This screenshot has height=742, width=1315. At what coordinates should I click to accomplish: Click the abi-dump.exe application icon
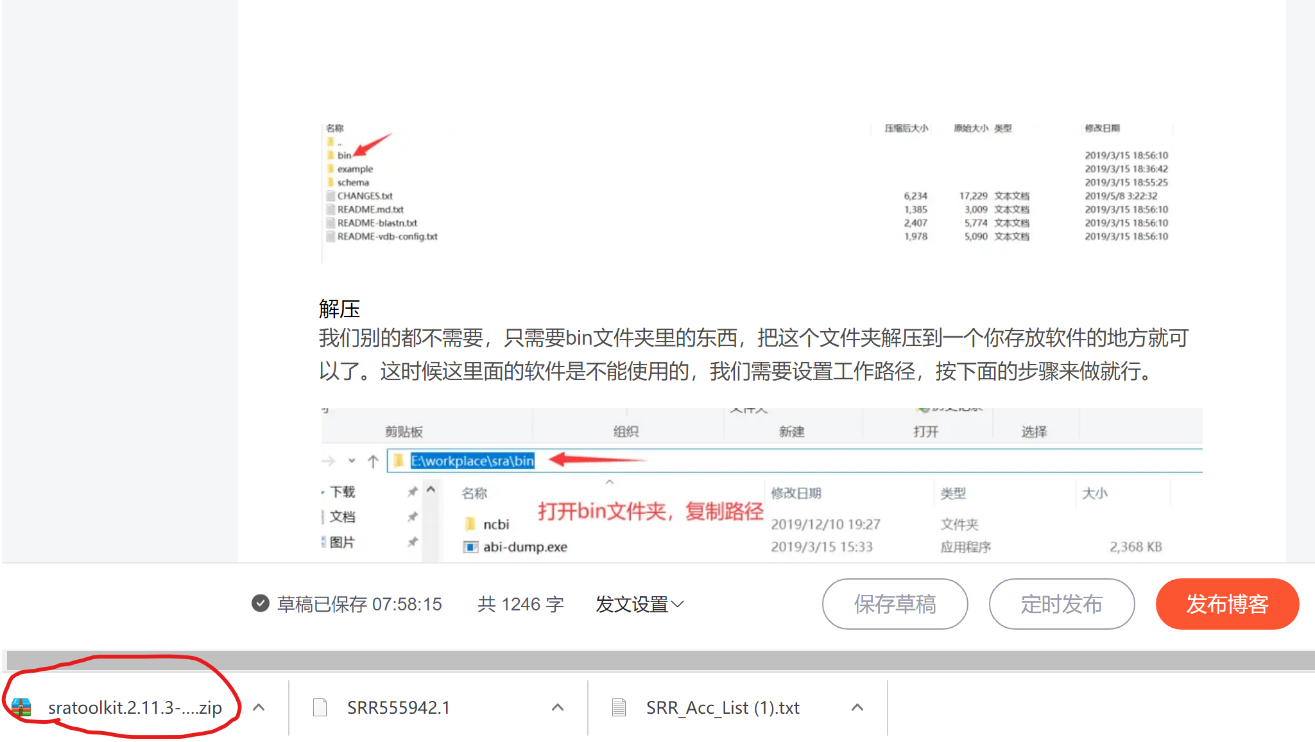click(x=471, y=547)
